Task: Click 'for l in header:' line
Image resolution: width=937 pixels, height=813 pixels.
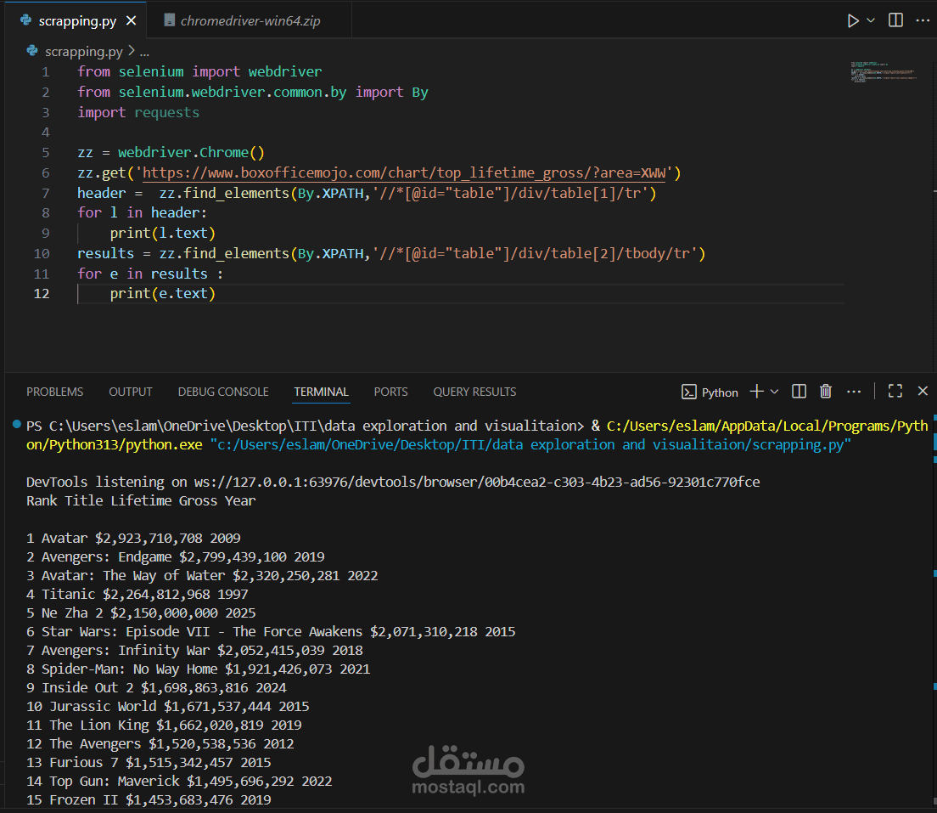Action: click(142, 213)
